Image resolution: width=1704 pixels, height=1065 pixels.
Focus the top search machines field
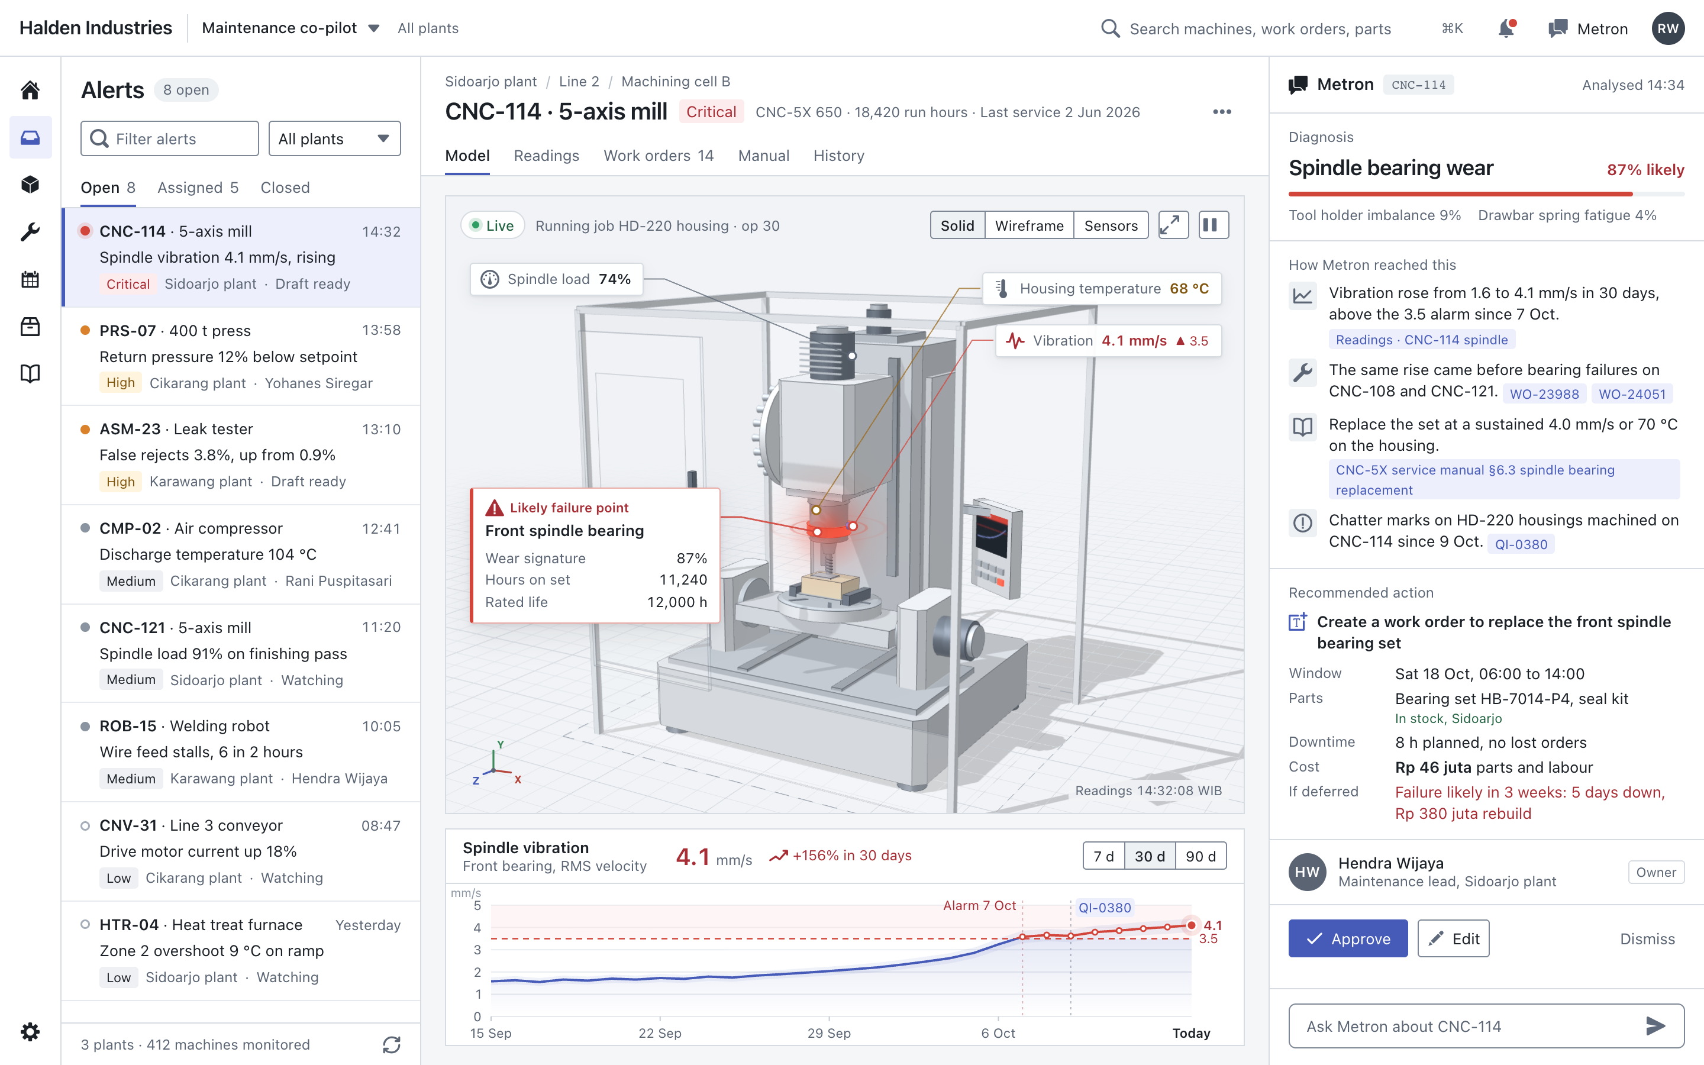coord(1260,28)
